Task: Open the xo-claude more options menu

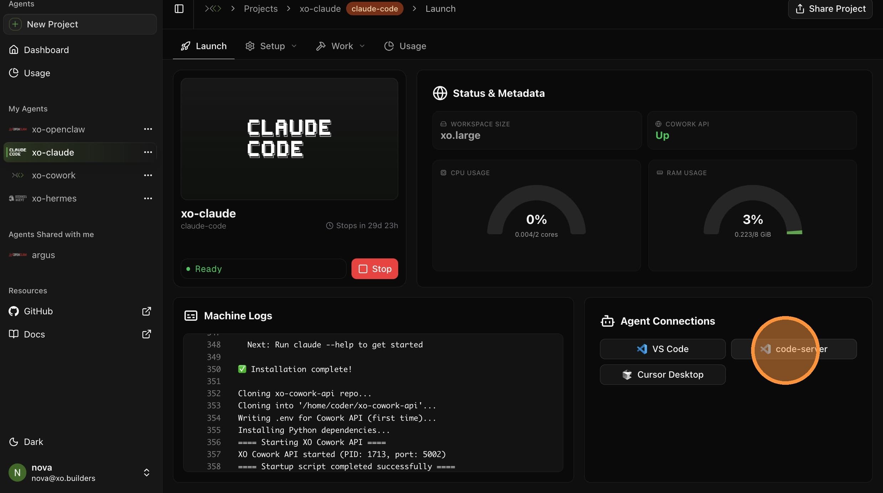Action: point(148,152)
